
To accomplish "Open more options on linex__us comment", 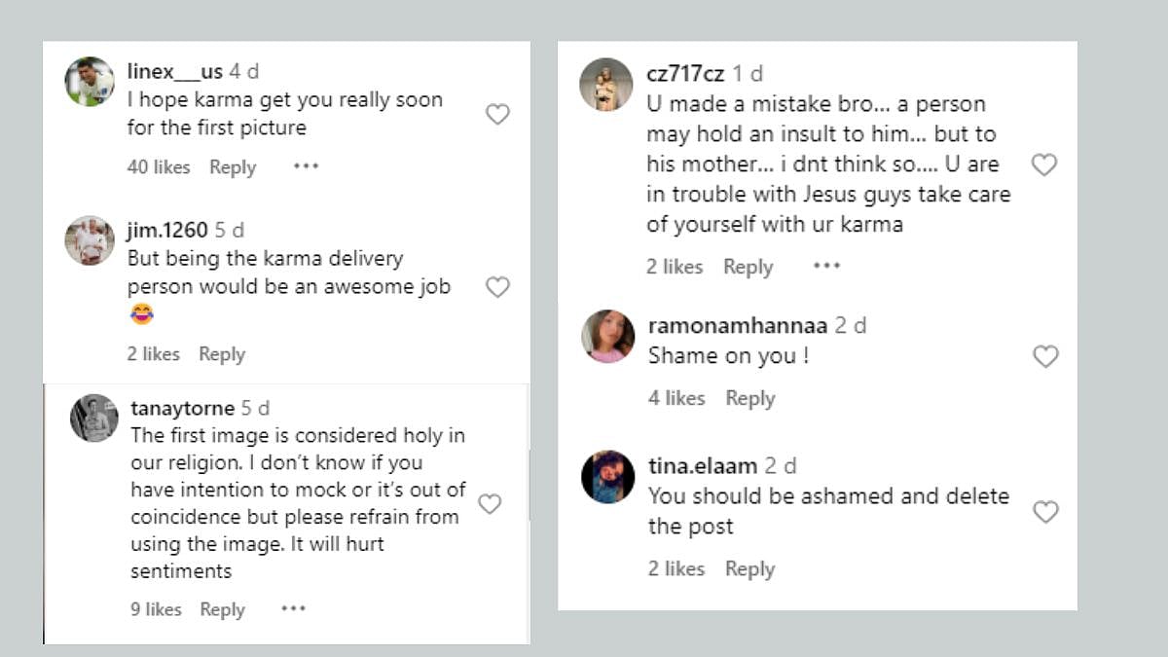I will (x=307, y=166).
